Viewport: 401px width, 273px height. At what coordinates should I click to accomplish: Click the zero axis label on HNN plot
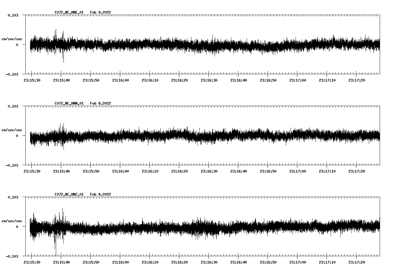coord(17,136)
